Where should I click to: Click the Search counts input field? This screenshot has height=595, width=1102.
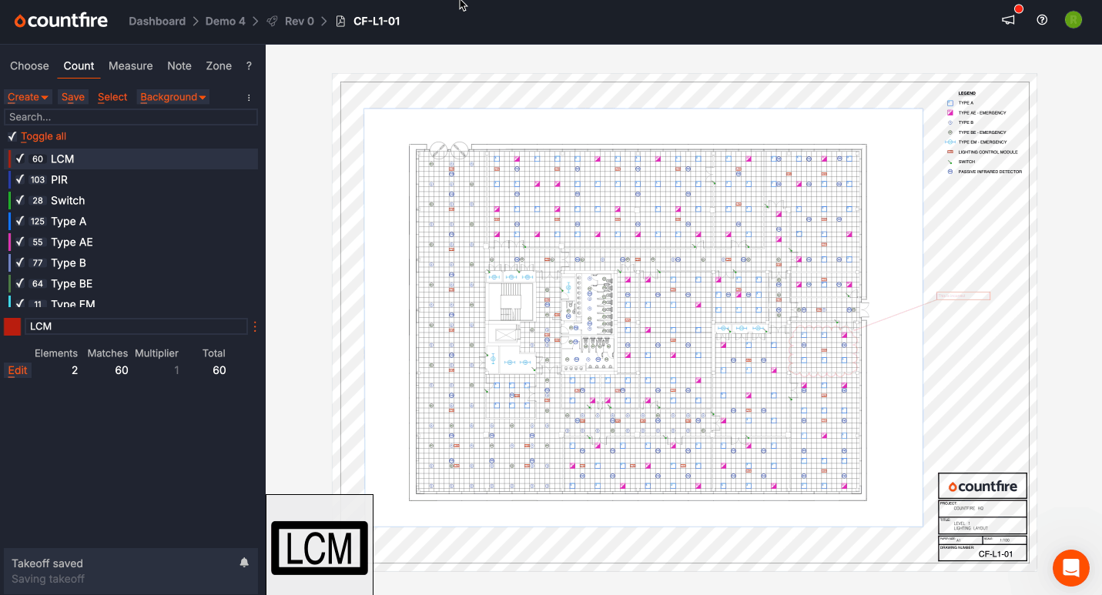[x=131, y=117]
